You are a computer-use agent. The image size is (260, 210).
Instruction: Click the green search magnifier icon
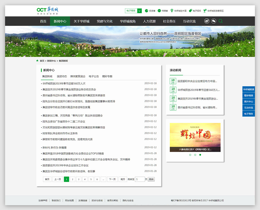pos(221,21)
